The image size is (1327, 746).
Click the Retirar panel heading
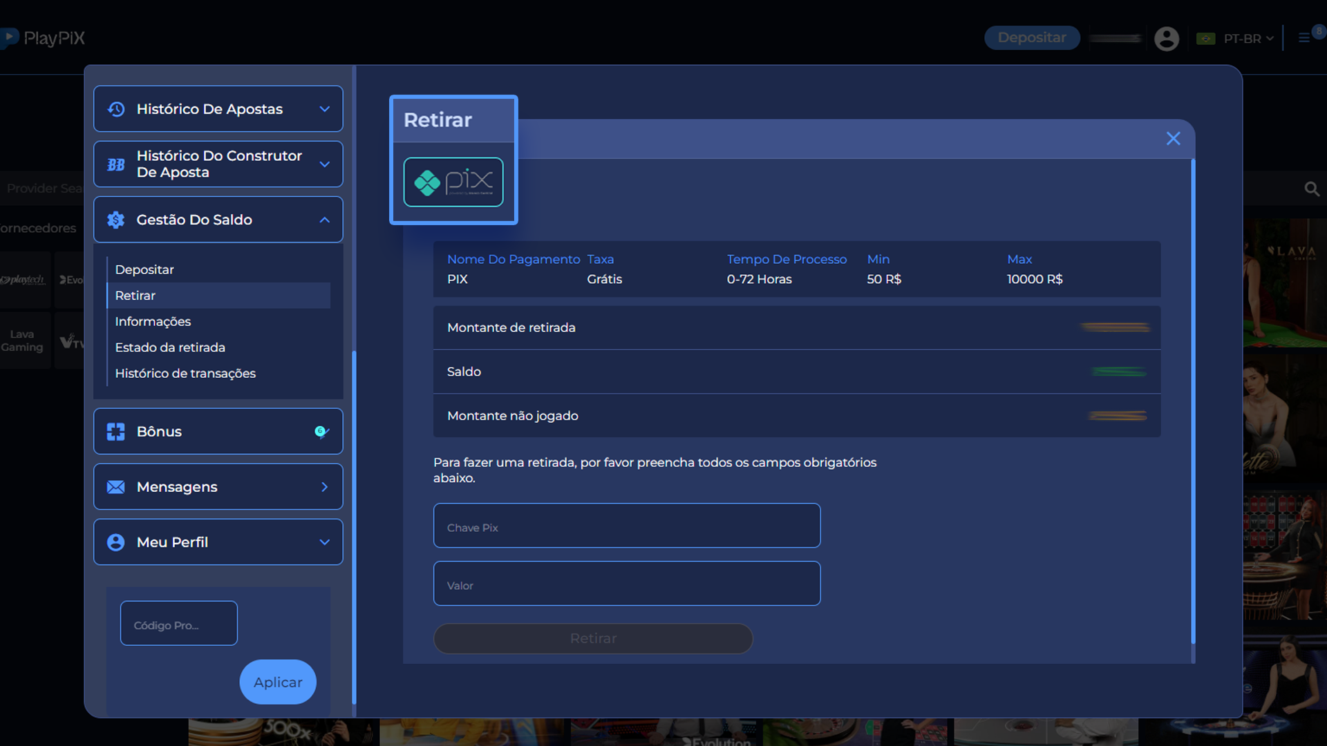coord(437,119)
